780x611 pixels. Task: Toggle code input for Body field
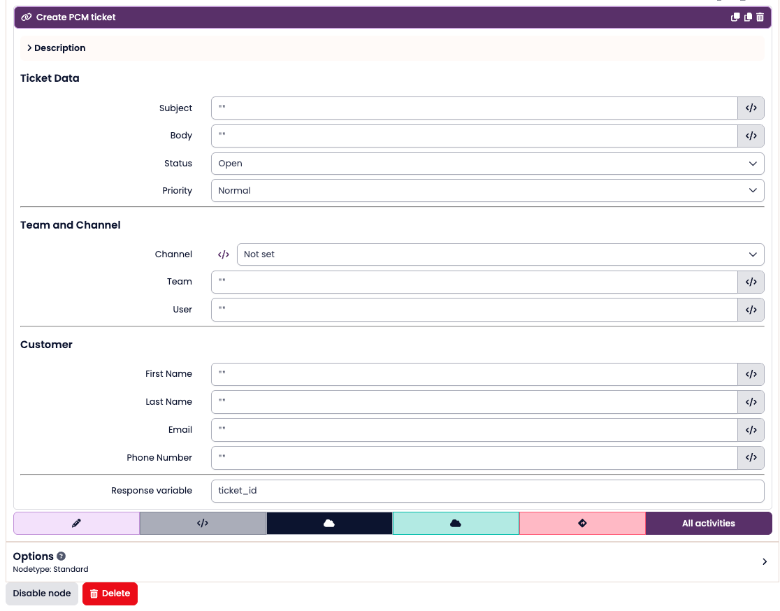click(x=751, y=136)
